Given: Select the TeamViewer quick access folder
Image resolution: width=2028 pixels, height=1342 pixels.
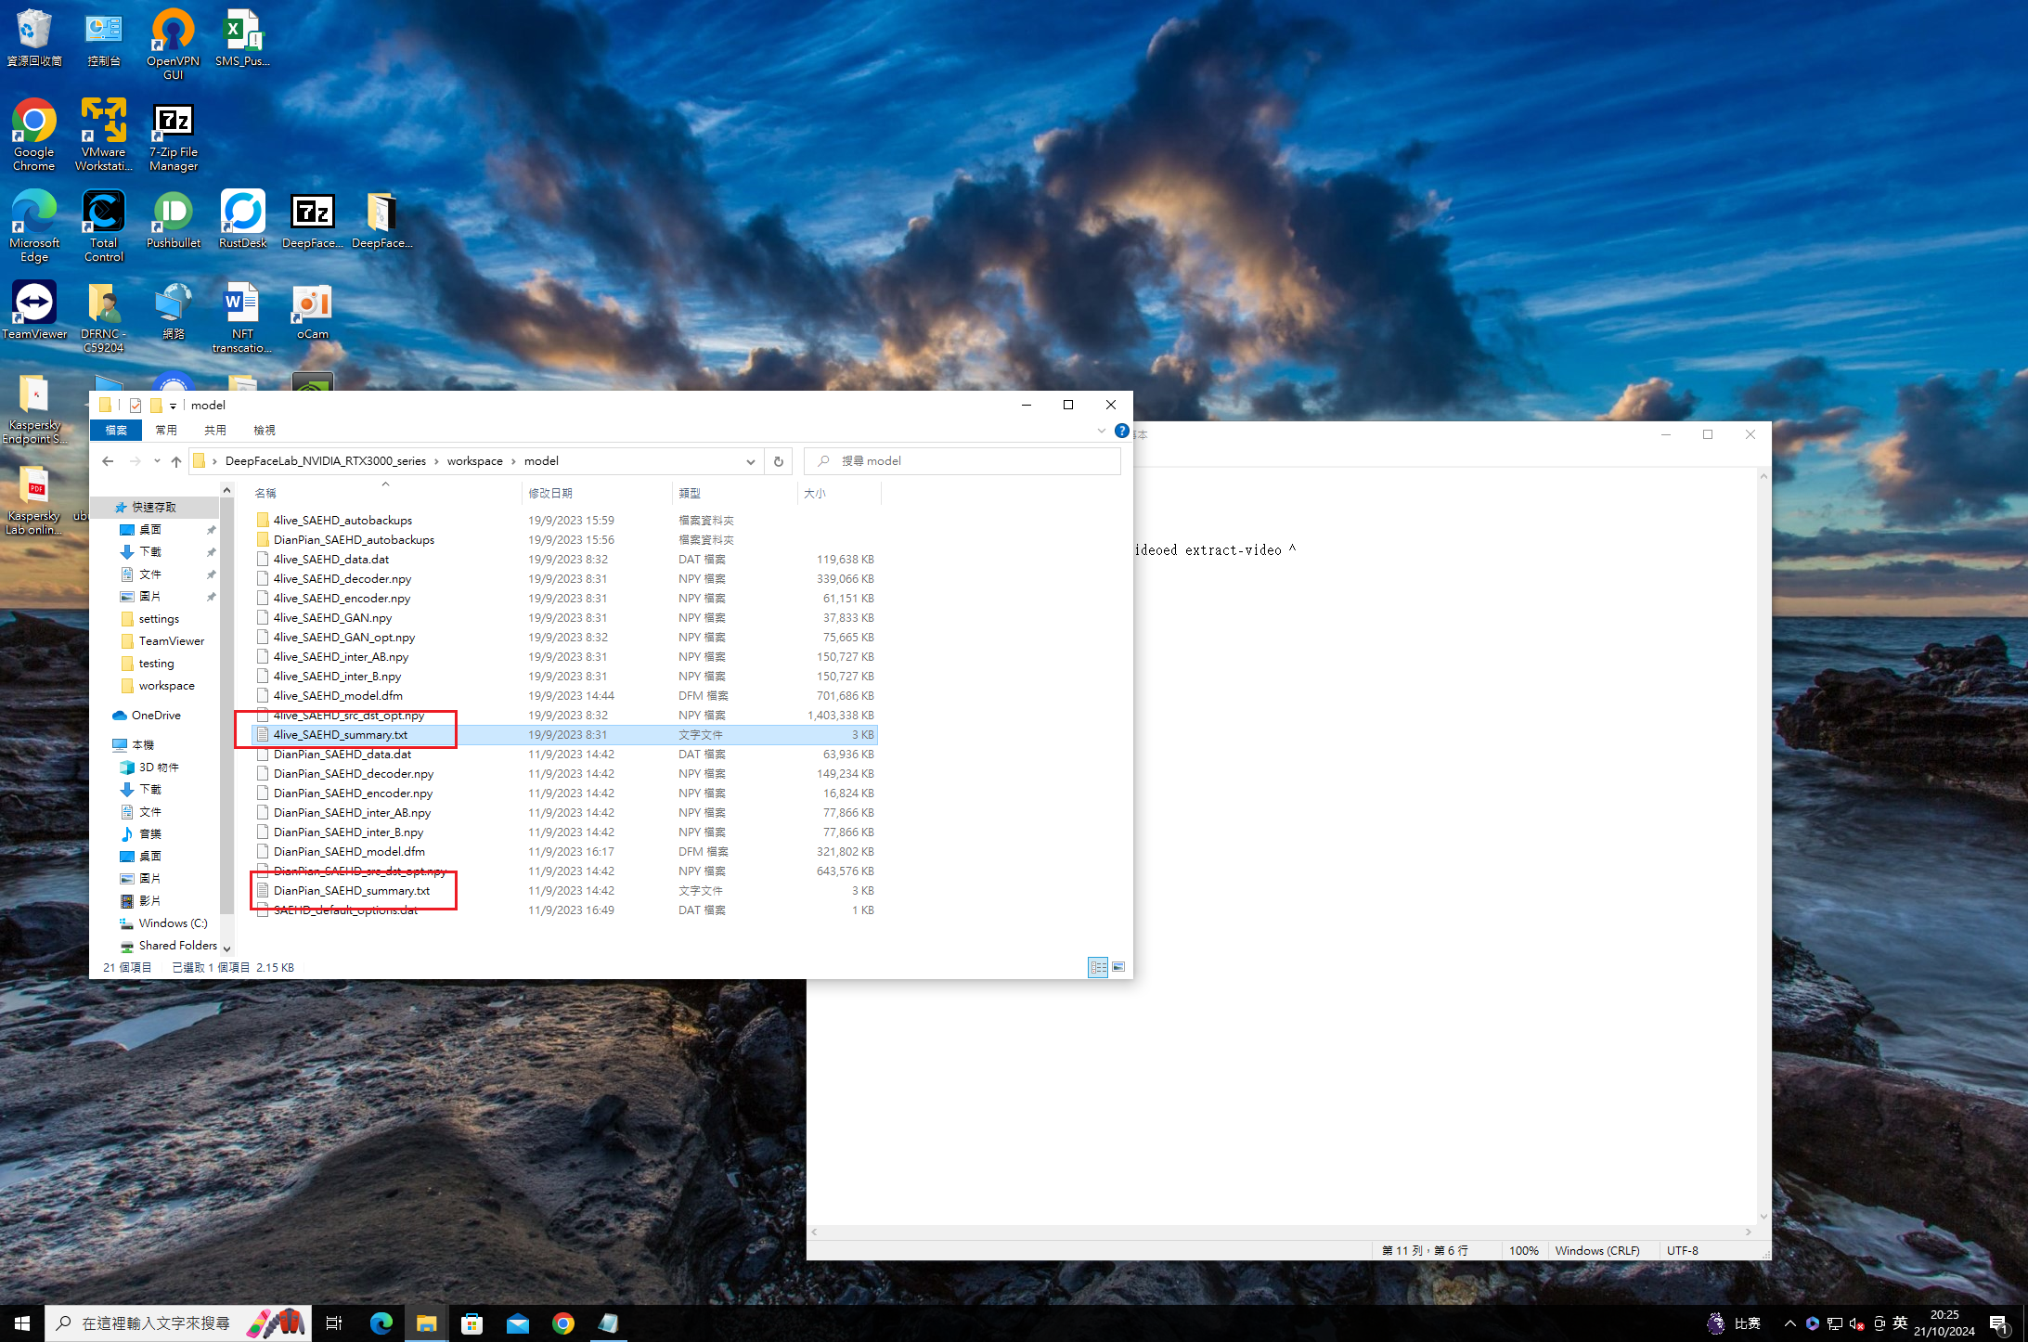Looking at the screenshot, I should (x=171, y=641).
